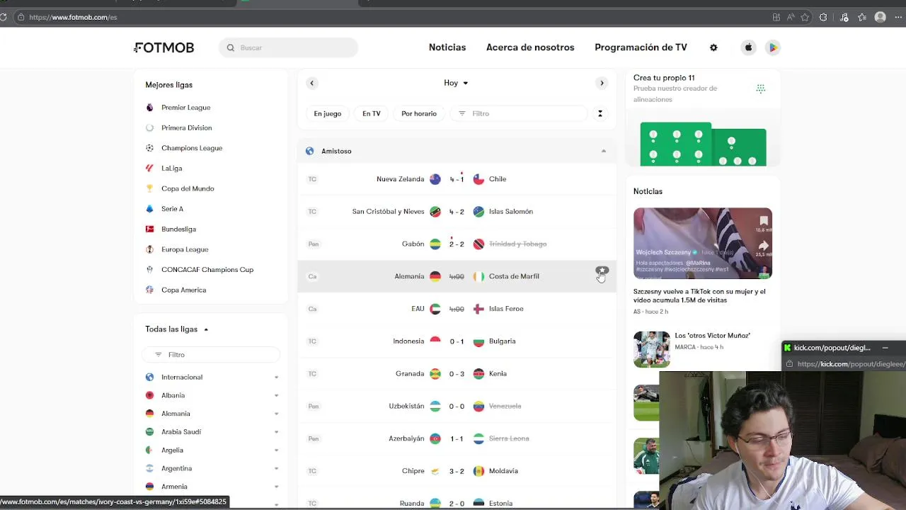Open the Google Play store icon
Viewport: 906px width, 510px height.
coord(773,47)
